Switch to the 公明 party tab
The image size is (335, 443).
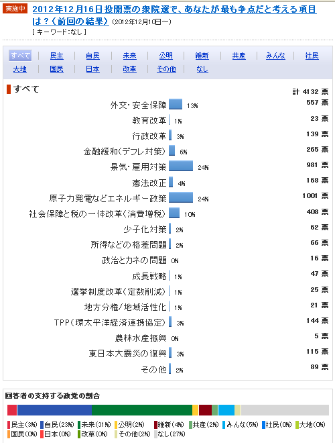point(165,56)
